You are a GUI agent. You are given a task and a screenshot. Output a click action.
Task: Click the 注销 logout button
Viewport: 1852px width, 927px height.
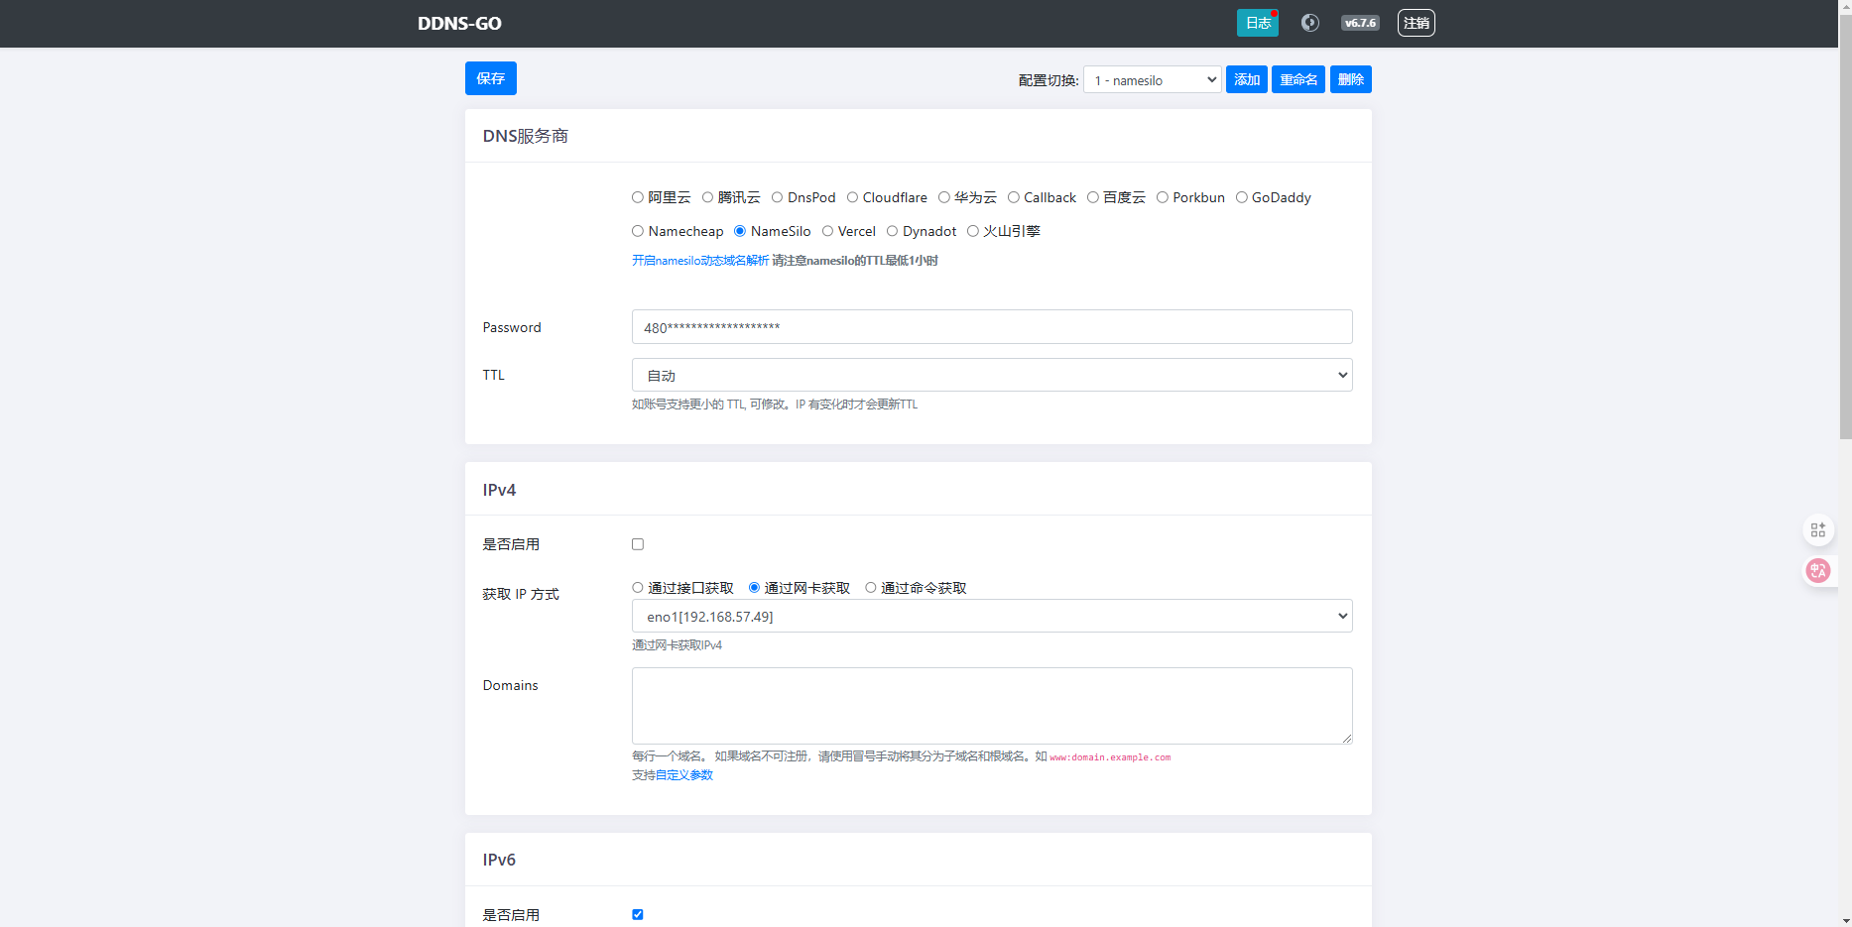click(1416, 23)
